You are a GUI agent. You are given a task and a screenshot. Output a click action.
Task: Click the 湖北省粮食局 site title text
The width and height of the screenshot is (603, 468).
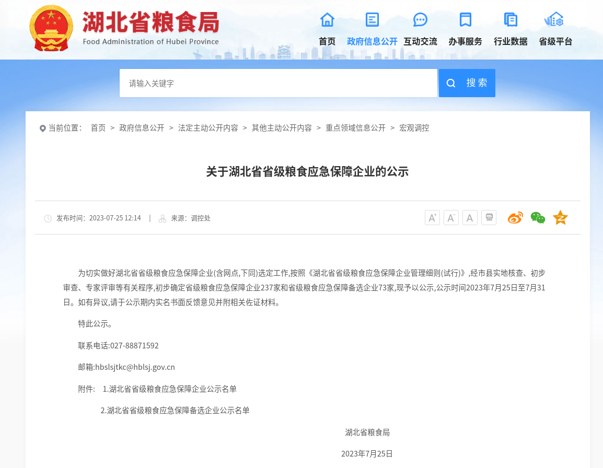(x=150, y=22)
